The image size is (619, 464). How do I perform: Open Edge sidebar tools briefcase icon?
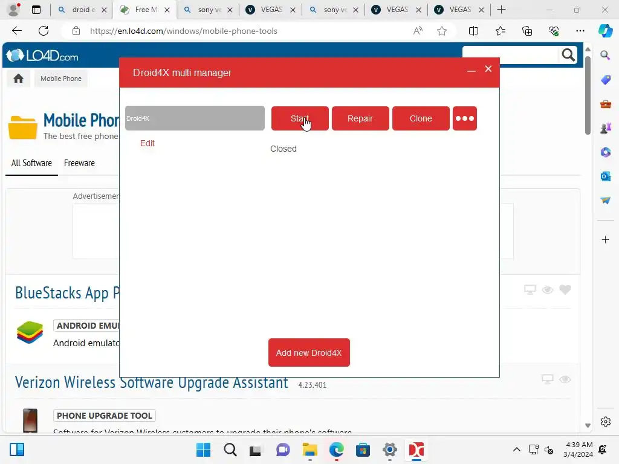[x=605, y=104]
